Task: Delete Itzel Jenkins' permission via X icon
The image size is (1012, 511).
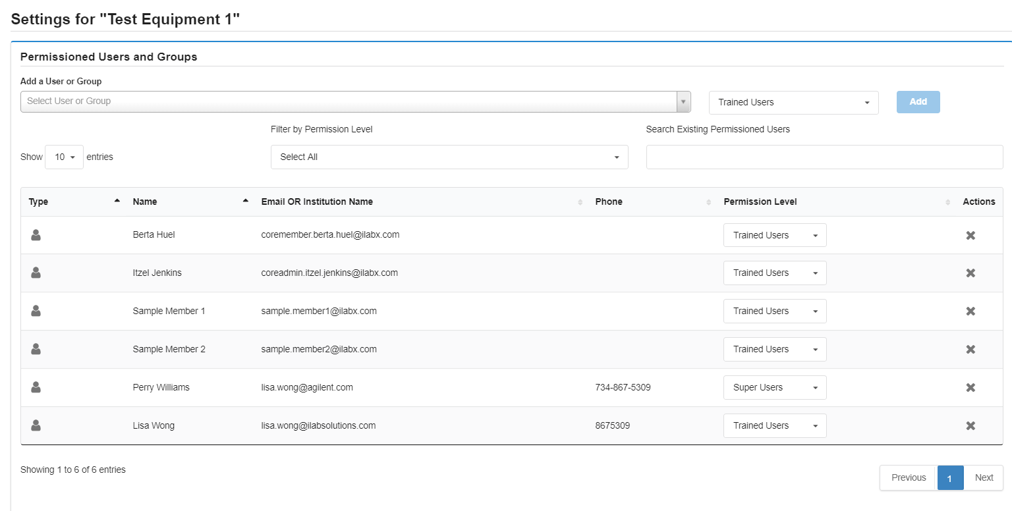Action: (970, 273)
